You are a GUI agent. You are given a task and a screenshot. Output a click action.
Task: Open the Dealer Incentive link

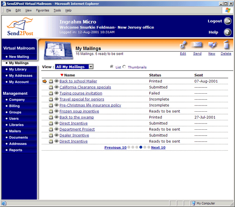(74, 135)
